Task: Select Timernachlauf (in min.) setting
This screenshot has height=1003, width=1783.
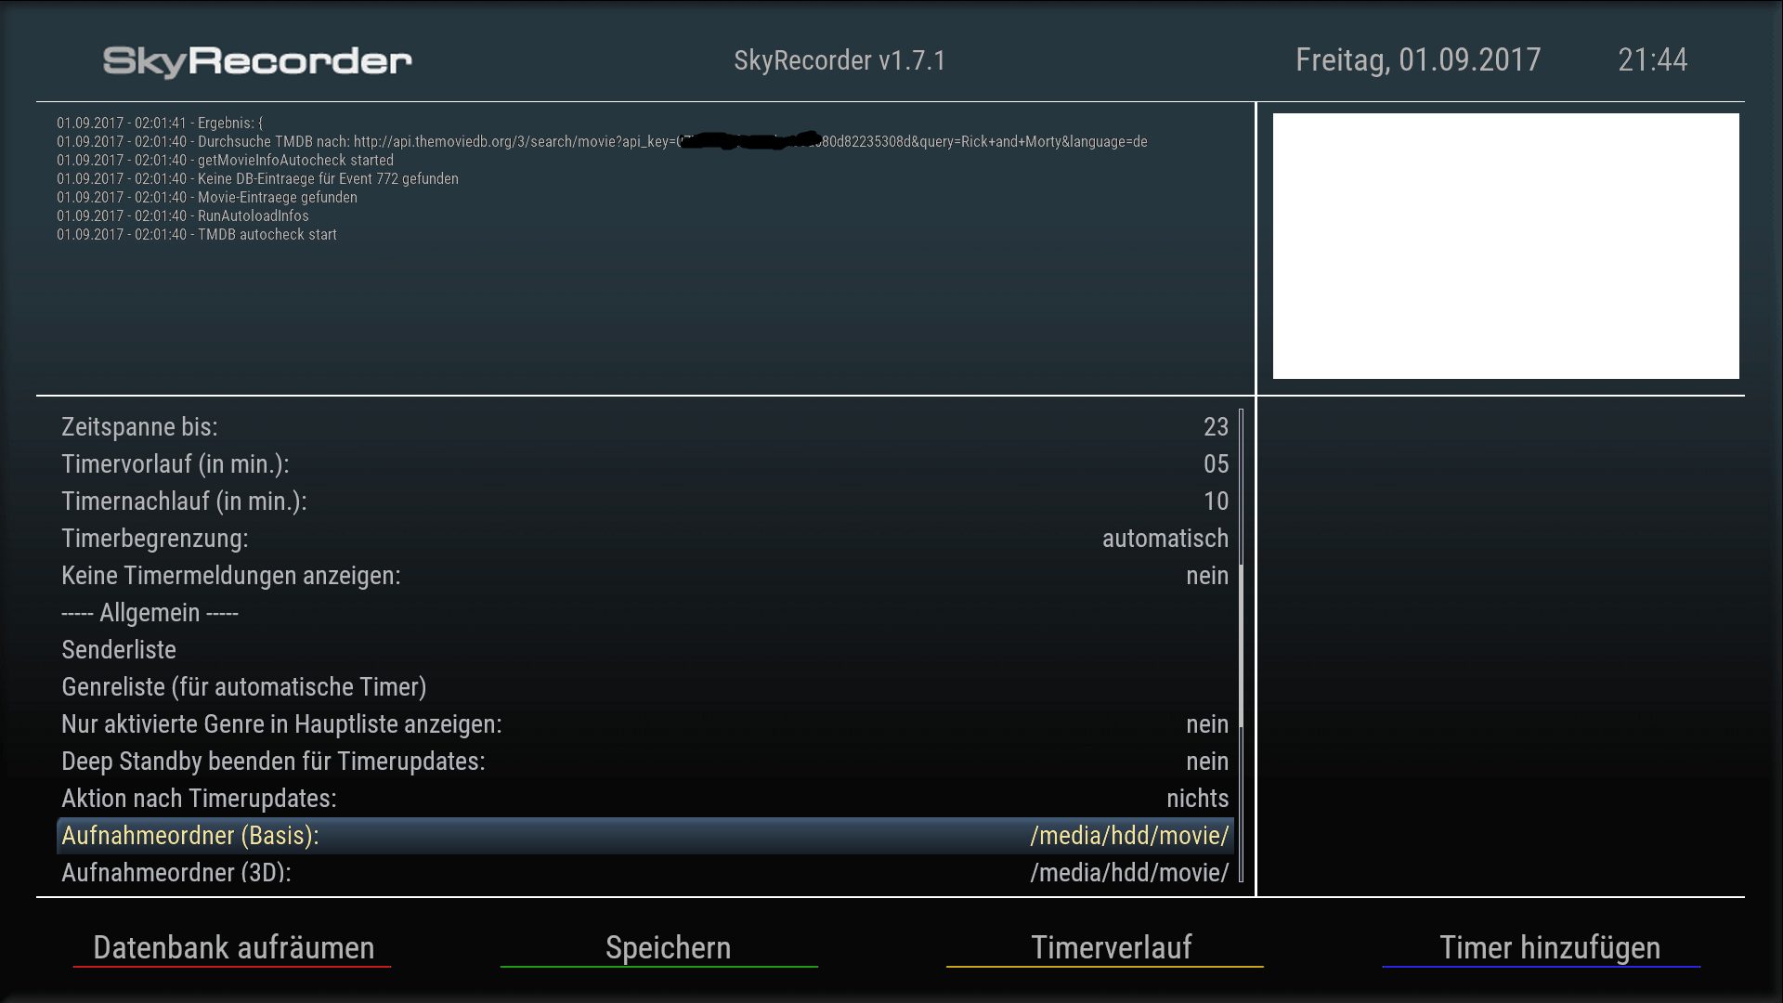Action: click(x=184, y=501)
